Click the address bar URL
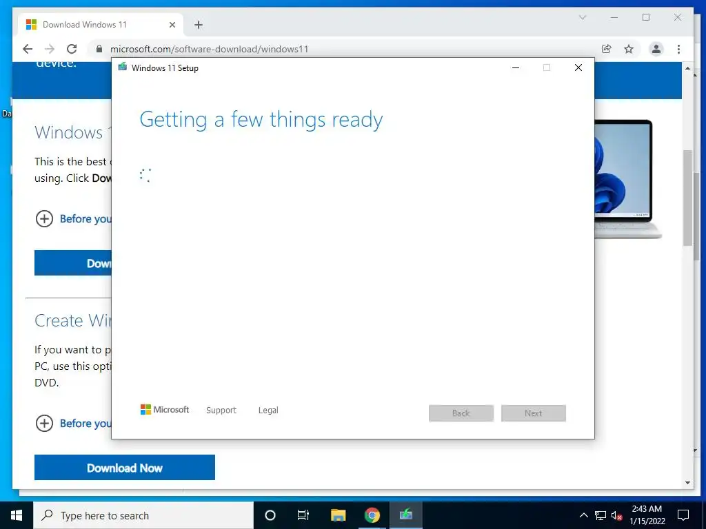Viewport: 706px width, 529px height. [209, 49]
